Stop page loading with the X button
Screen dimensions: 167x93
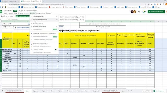click(x=5, y=4)
